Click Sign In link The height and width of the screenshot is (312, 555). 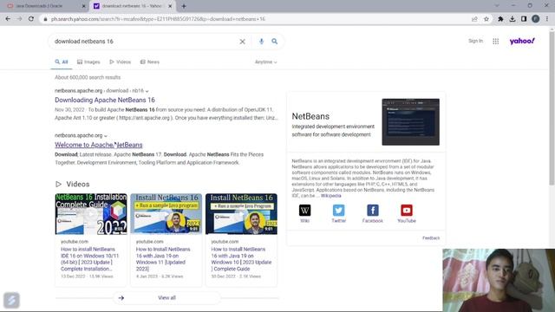click(x=475, y=41)
